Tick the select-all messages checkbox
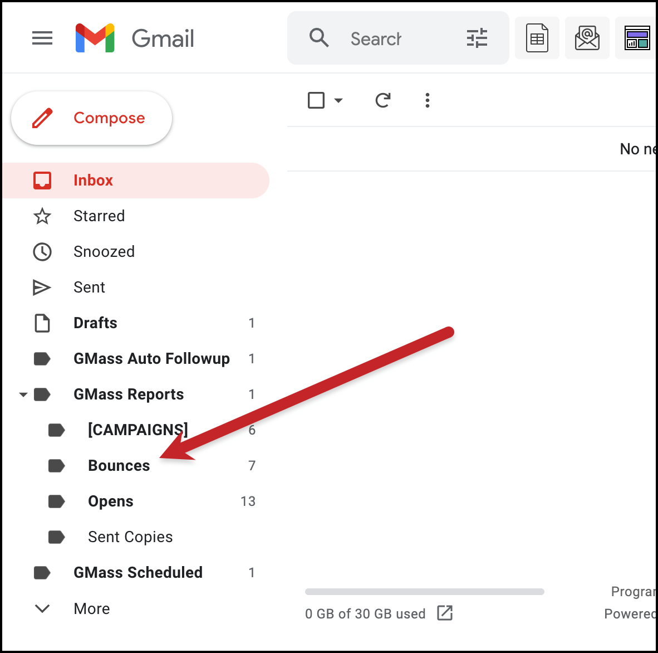The width and height of the screenshot is (658, 653). tap(316, 100)
